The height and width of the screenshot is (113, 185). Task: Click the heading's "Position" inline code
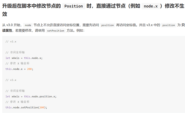[74, 6]
